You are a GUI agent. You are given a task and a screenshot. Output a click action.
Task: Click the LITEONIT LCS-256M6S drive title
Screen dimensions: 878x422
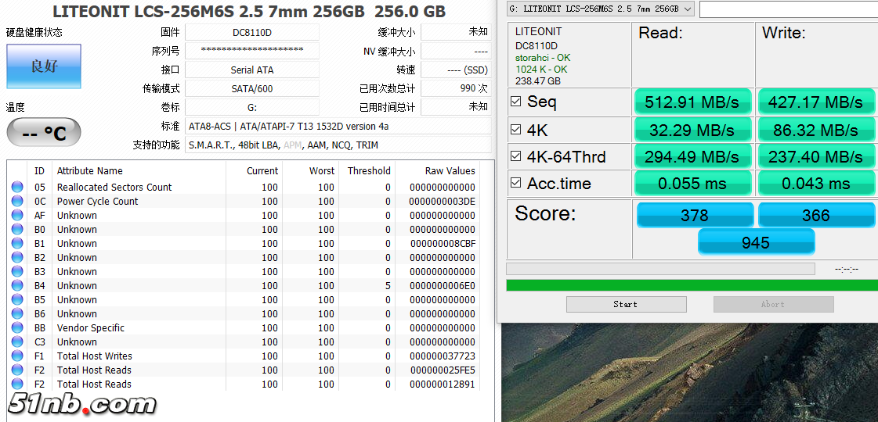tap(249, 11)
